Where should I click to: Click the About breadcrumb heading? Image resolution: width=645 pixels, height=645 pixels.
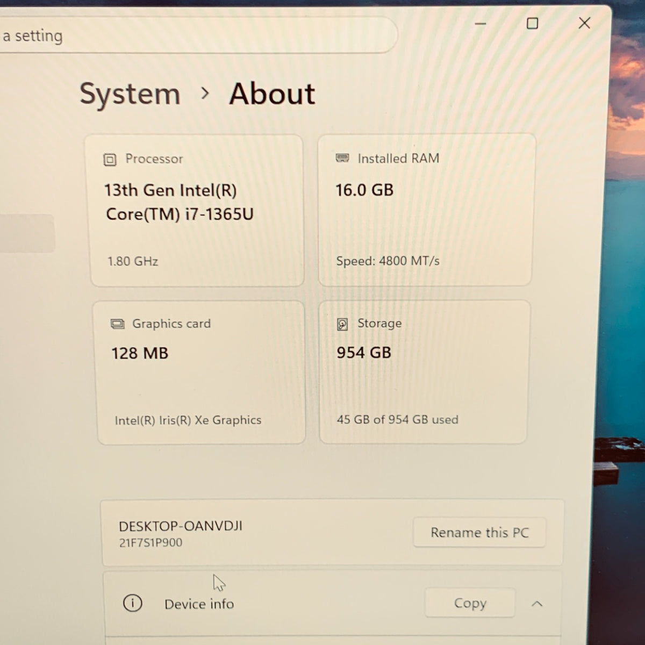[272, 94]
